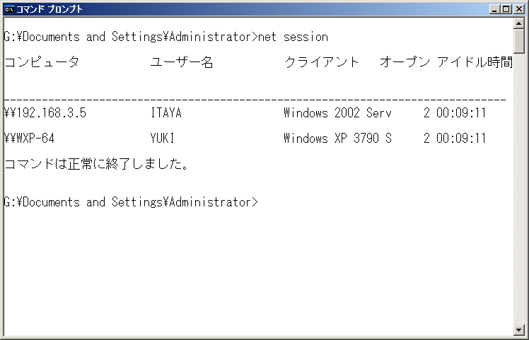This screenshot has height=340, width=529.
Task: Click the コマンド プロンプト title bar text
Action: tap(50, 9)
